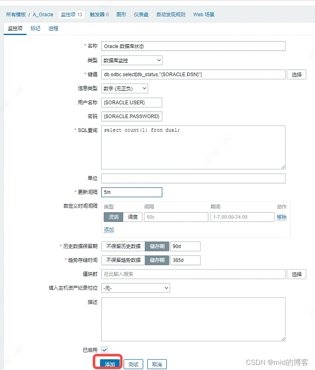Screen dimensions: 315x370
Task: Select 不保留趋势数据 option
Action: 123,260
